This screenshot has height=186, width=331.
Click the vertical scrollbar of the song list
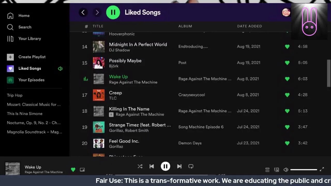(329, 73)
